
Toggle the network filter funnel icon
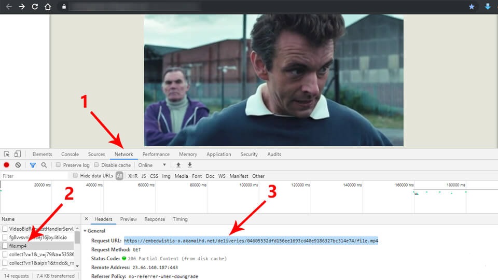33,165
